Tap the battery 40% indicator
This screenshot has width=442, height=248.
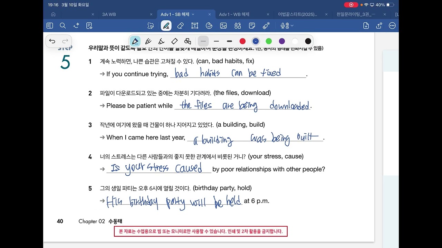pos(385,5)
